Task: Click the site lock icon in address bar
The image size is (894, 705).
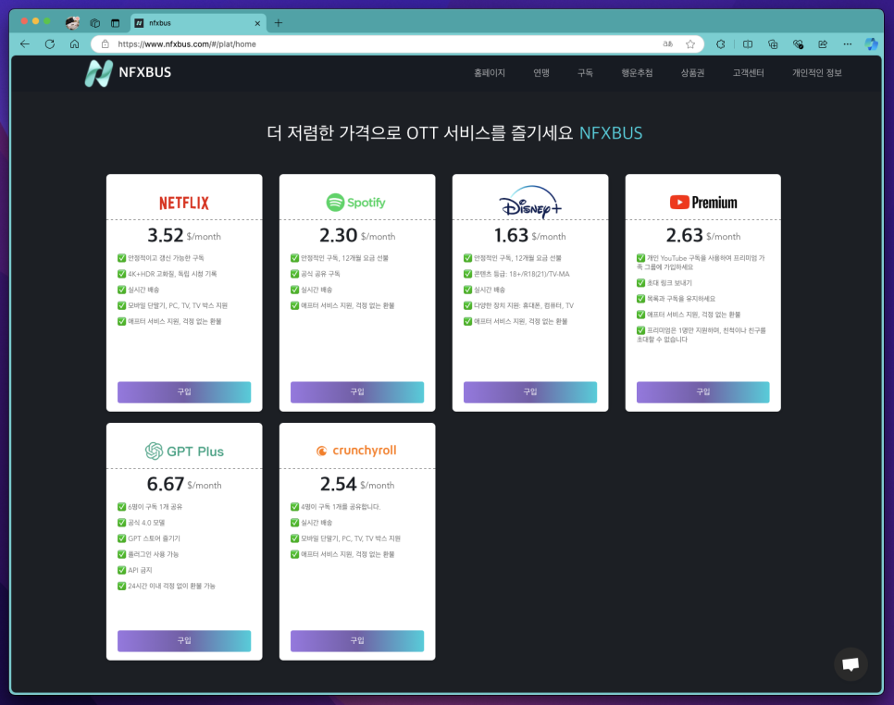Action: [x=105, y=43]
